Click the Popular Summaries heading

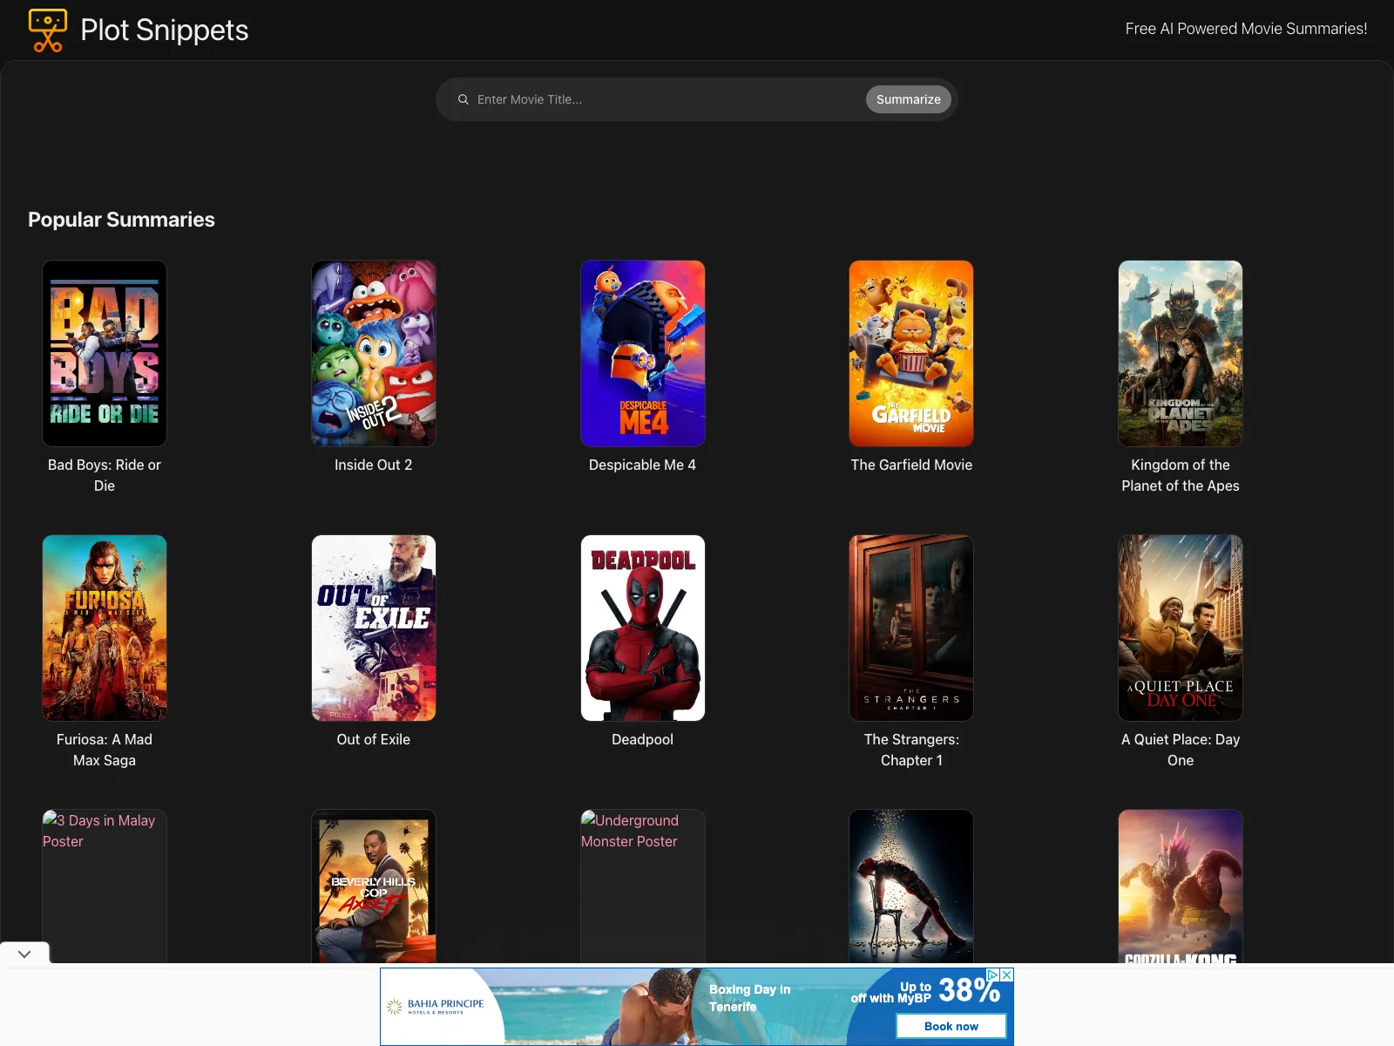pos(121,220)
